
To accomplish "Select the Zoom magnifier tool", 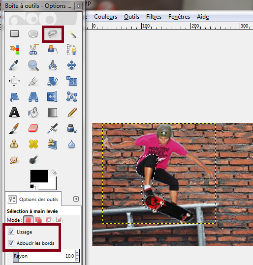I will click(33, 65).
